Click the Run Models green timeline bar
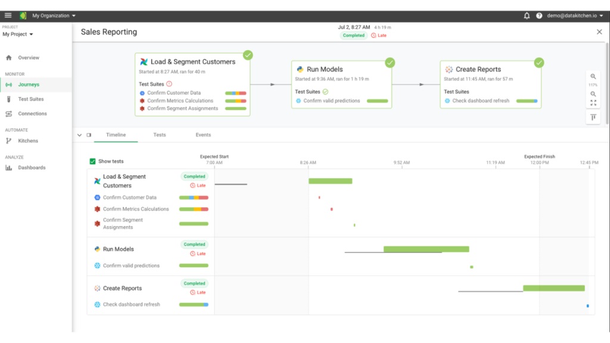Viewport: 610px width, 343px height. click(426, 249)
